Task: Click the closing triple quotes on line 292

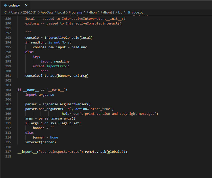Action: 28,32
